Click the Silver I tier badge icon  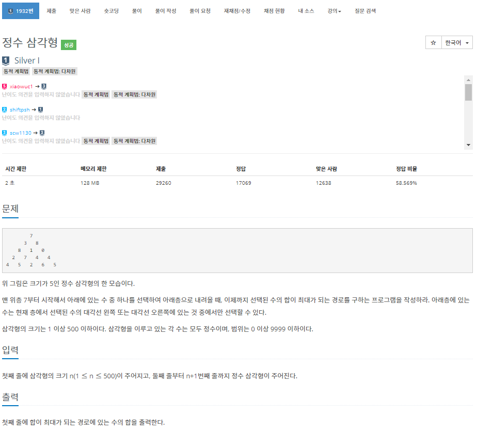coord(6,61)
